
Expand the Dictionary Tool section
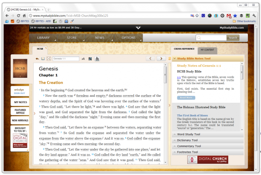pyautogui.click(x=208, y=141)
